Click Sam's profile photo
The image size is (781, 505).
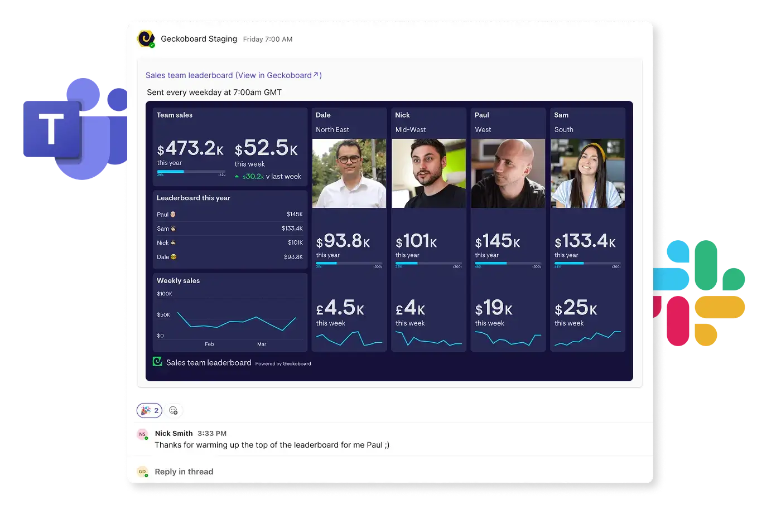(588, 173)
